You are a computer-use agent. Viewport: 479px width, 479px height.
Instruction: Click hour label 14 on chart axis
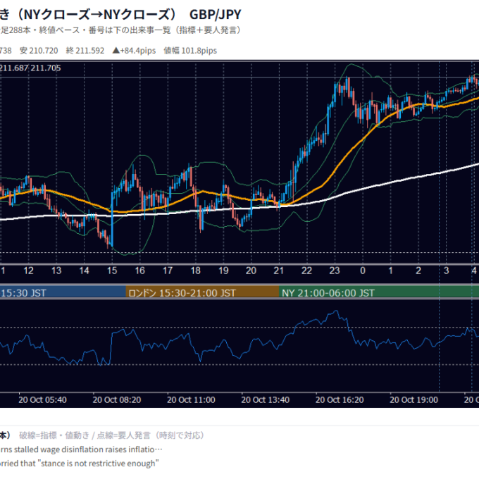click(84, 270)
